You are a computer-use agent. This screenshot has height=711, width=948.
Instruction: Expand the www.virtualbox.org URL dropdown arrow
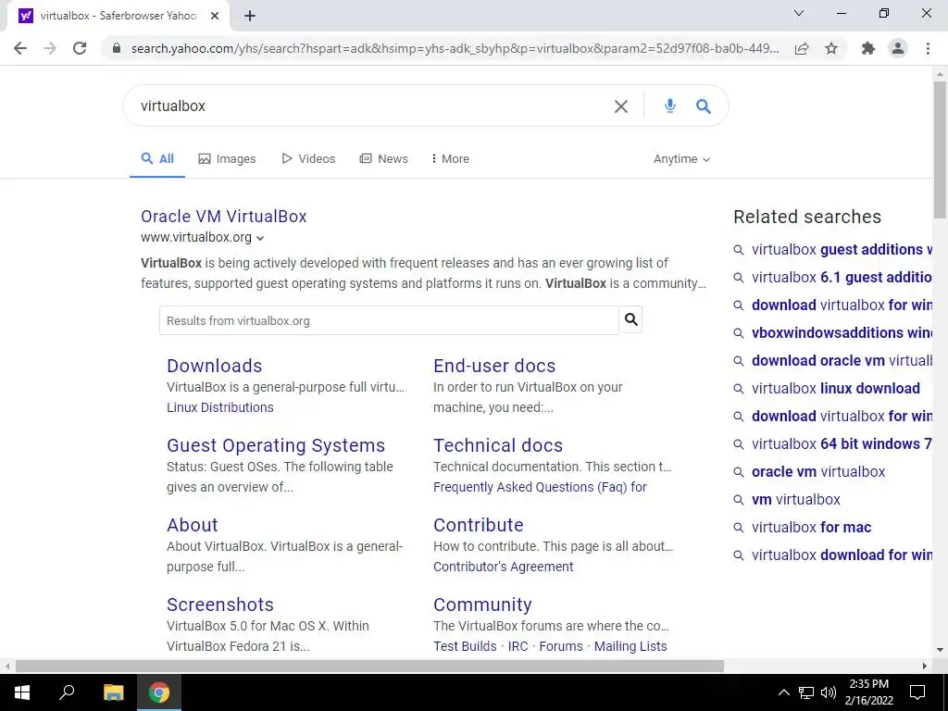[260, 238]
